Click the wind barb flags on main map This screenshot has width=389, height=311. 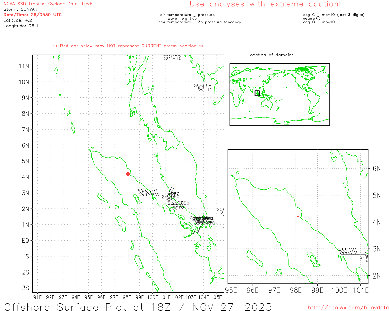pyautogui.click(x=148, y=193)
